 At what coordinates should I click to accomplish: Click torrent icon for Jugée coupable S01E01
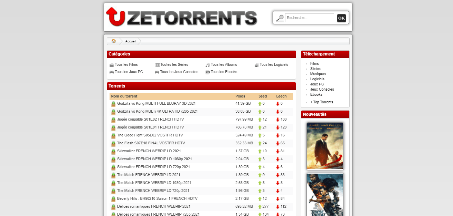tap(113, 127)
